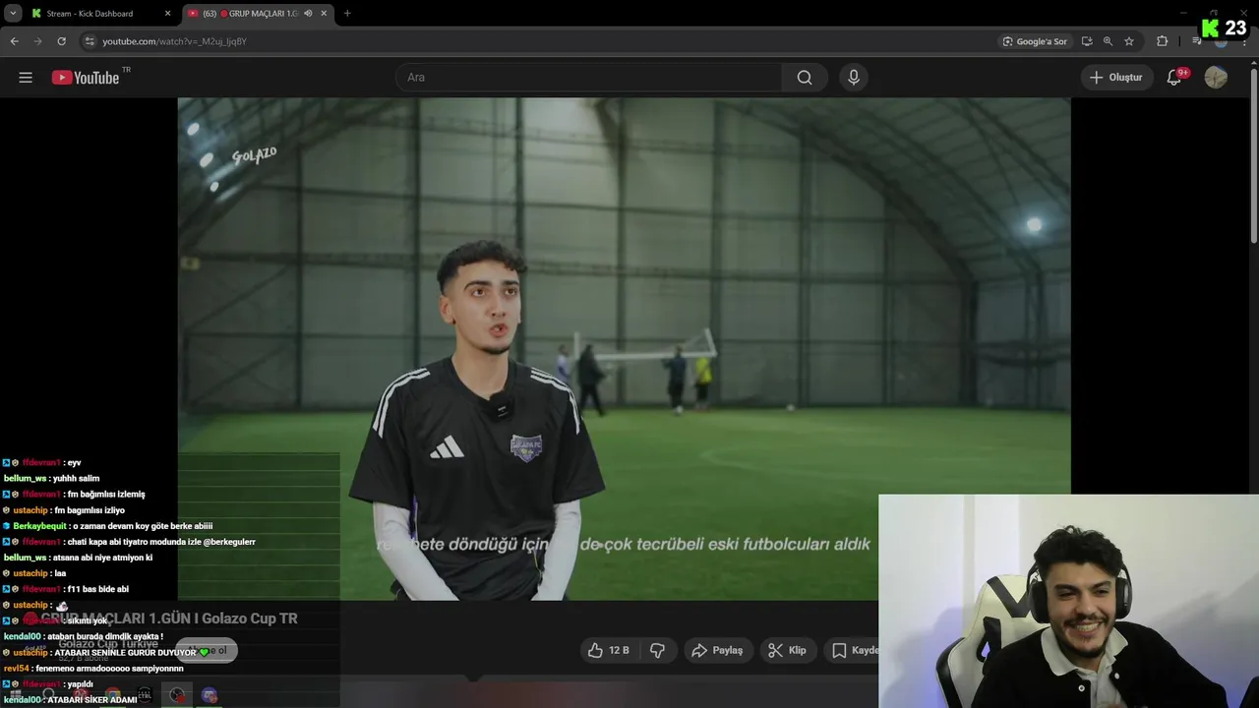Open site information icon in the address bar
This screenshot has height=708, width=1259.
coord(90,41)
